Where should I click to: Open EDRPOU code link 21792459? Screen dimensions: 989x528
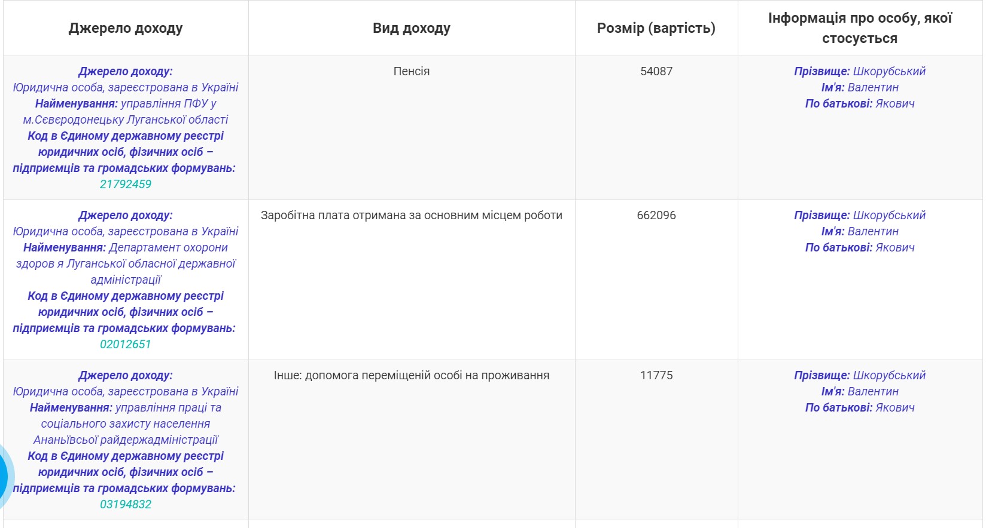126,184
